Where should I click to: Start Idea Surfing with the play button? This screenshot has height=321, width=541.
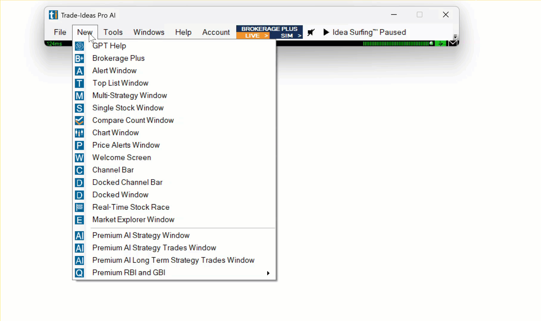pyautogui.click(x=326, y=32)
